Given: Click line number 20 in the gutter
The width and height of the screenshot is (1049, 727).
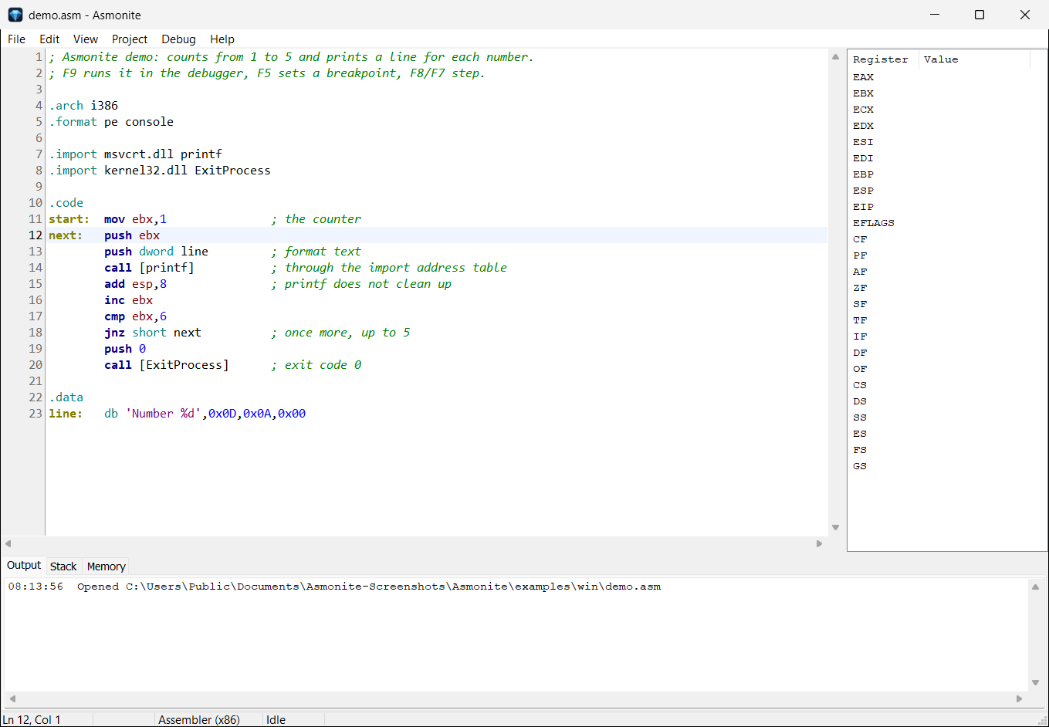Looking at the screenshot, I should (36, 365).
